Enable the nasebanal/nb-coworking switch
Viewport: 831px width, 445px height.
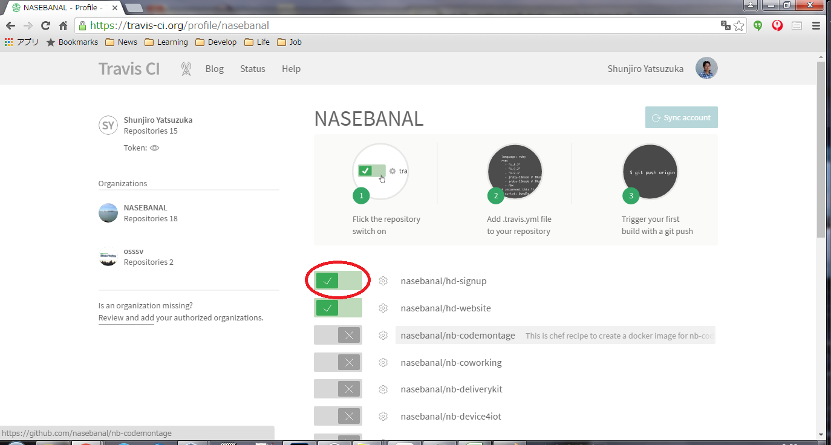338,362
